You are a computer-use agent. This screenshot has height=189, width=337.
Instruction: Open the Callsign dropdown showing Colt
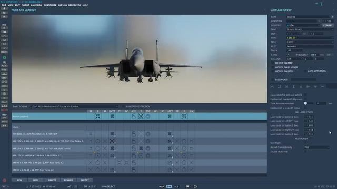click(x=294, y=59)
